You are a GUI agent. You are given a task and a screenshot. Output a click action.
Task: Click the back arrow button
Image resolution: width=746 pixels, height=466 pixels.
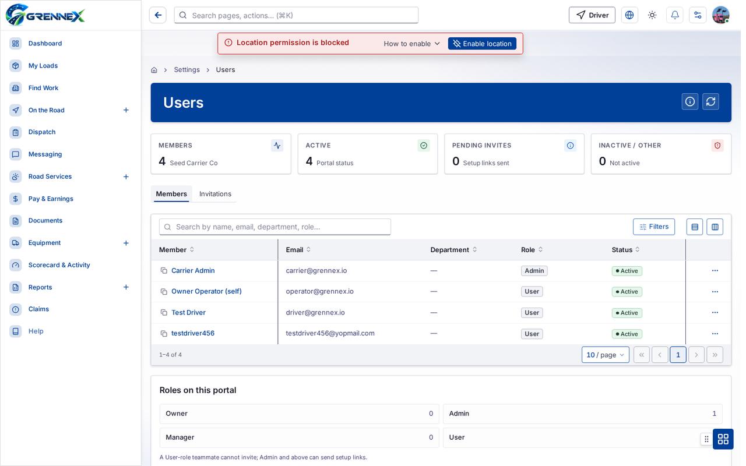pos(158,15)
